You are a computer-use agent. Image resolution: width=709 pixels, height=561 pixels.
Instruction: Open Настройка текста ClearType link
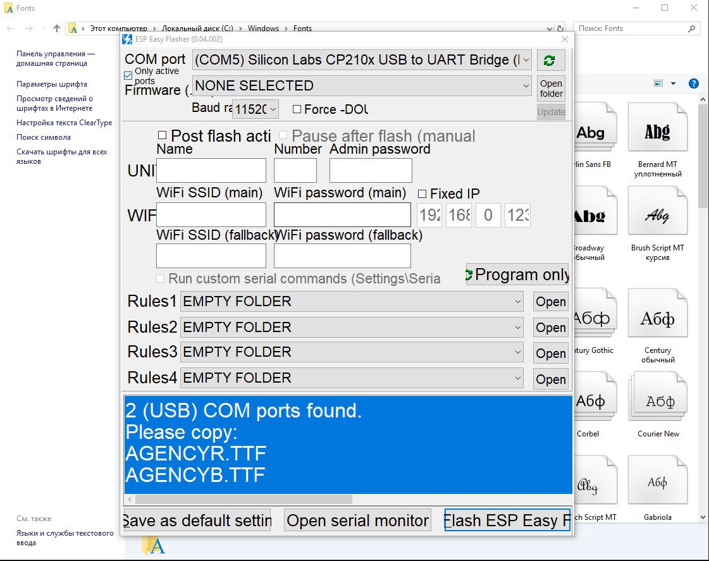65,123
